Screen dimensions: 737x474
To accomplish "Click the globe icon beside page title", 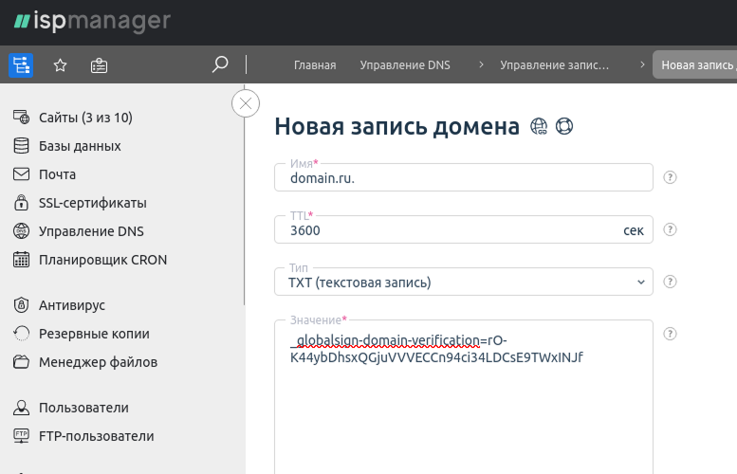I will click(539, 126).
